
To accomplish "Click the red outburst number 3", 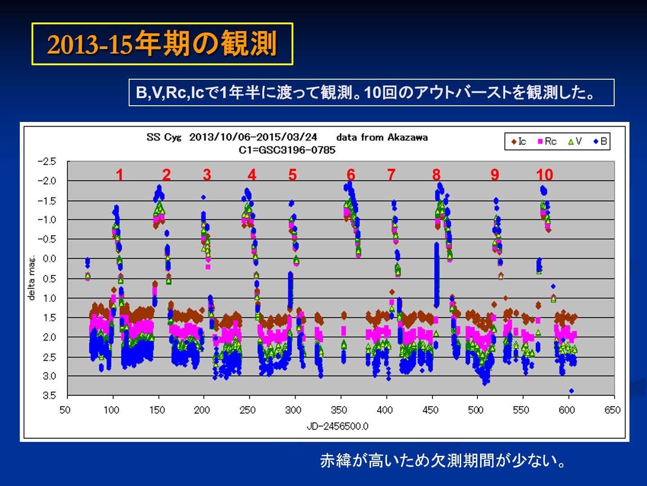I will (207, 175).
